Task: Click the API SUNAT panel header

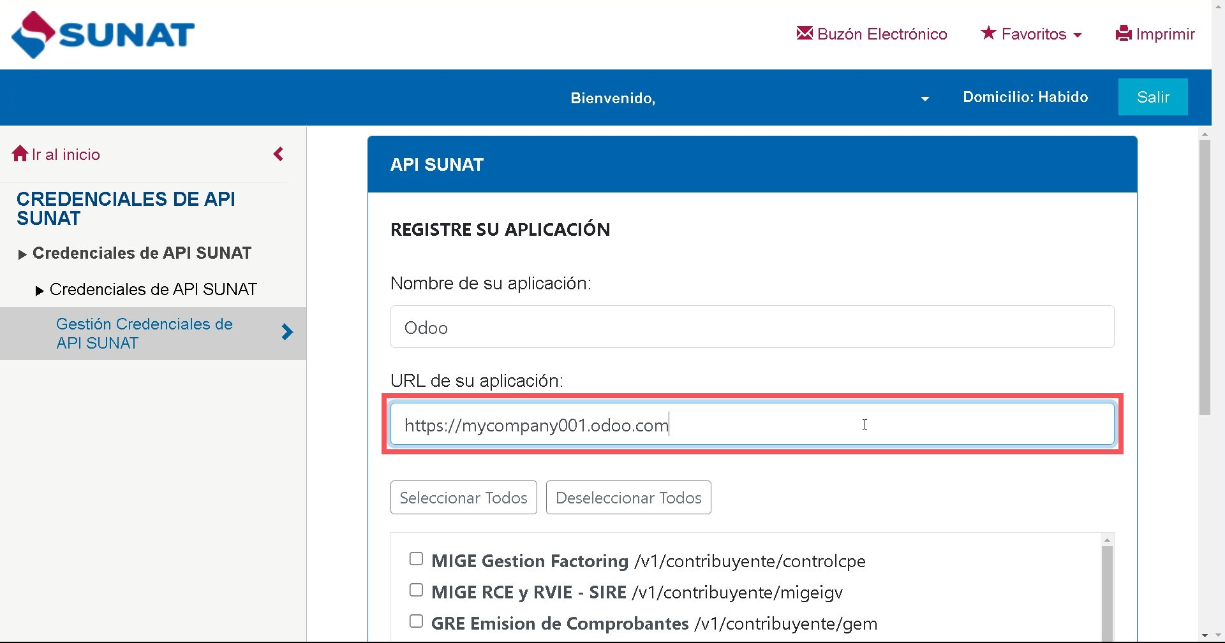Action: [x=752, y=164]
